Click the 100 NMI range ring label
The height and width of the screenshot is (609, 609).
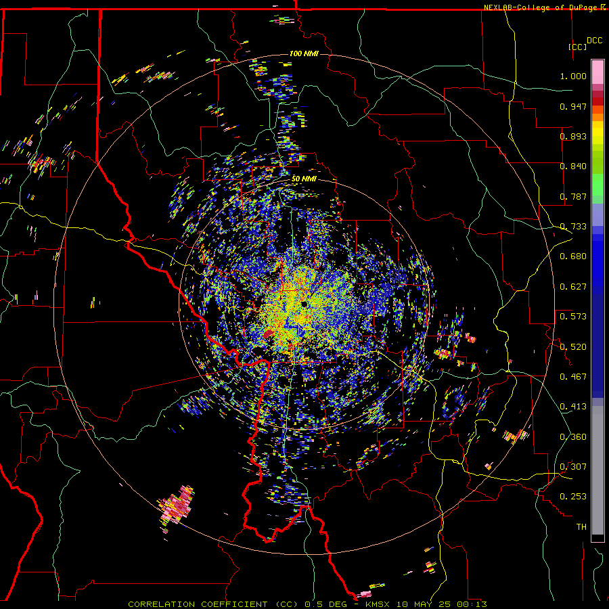click(304, 53)
